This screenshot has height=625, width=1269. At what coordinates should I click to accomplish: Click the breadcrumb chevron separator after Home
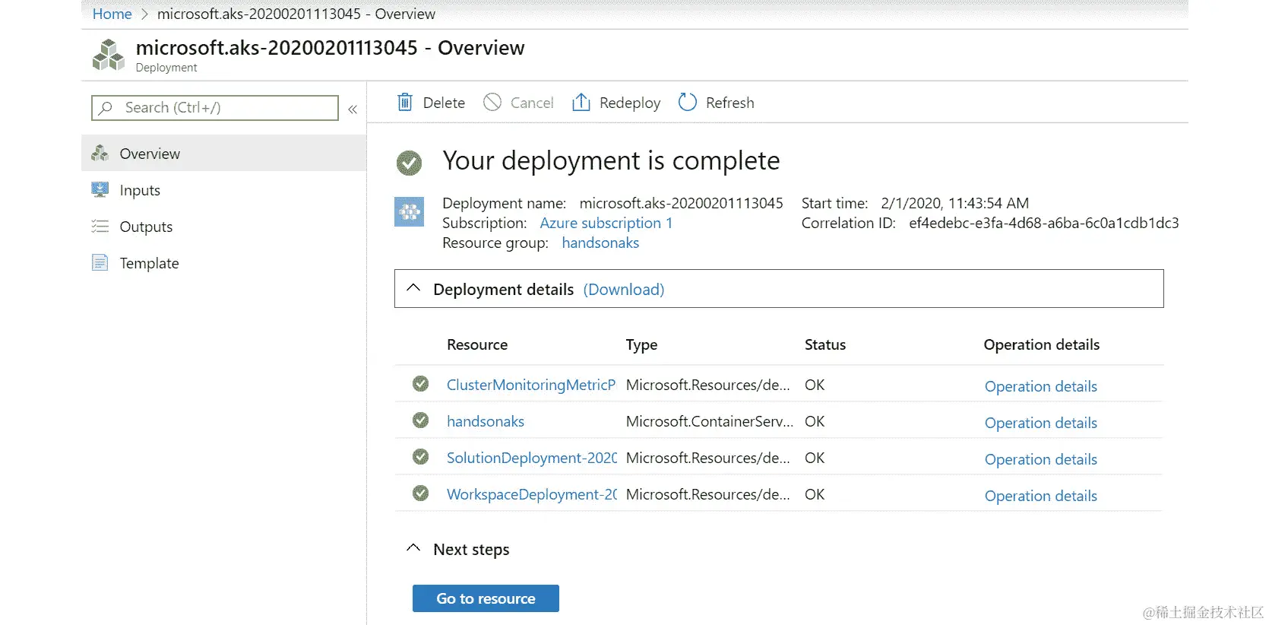point(144,14)
